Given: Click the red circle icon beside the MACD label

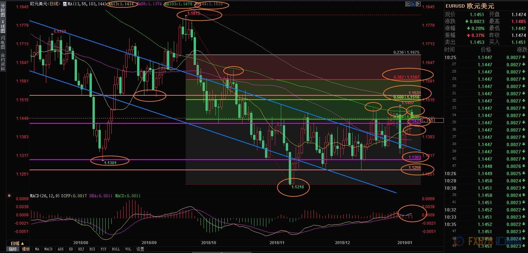Looking at the screenshot, I should pos(9,196).
